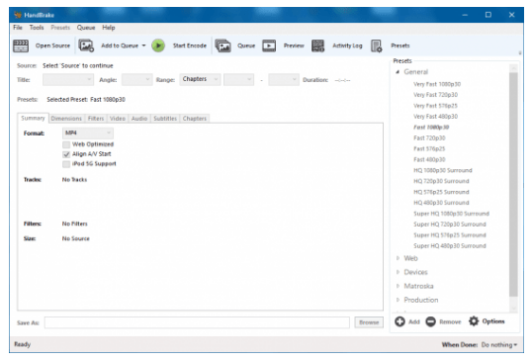Screen dimensions: 532x361
Task: Expand the Web presets group
Action: (x=398, y=258)
